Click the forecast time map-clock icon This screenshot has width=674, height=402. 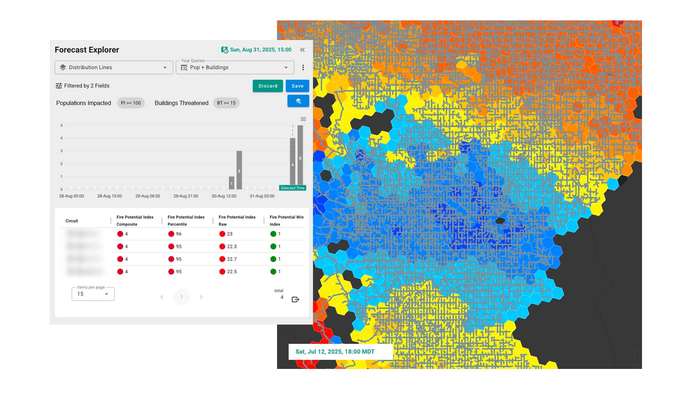(225, 50)
